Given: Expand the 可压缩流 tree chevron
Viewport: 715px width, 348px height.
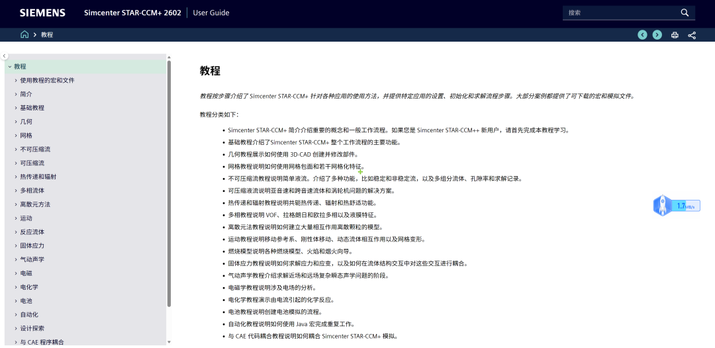Looking at the screenshot, I should click(x=16, y=163).
